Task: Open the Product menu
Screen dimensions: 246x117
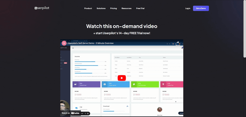Action: [88, 9]
